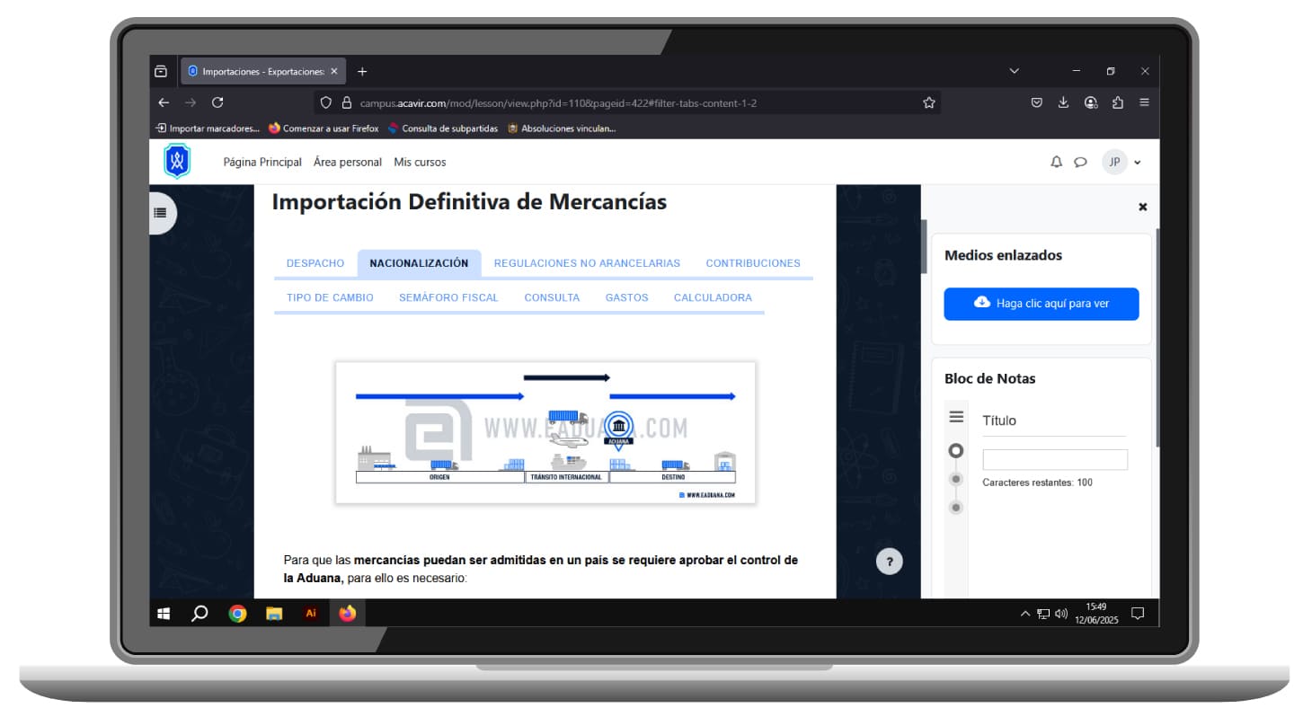Reload the current page
The image size is (1312, 717).
click(217, 103)
